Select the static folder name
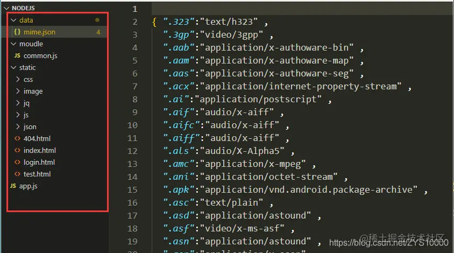Viewport: 454px width, 253px height. click(27, 67)
